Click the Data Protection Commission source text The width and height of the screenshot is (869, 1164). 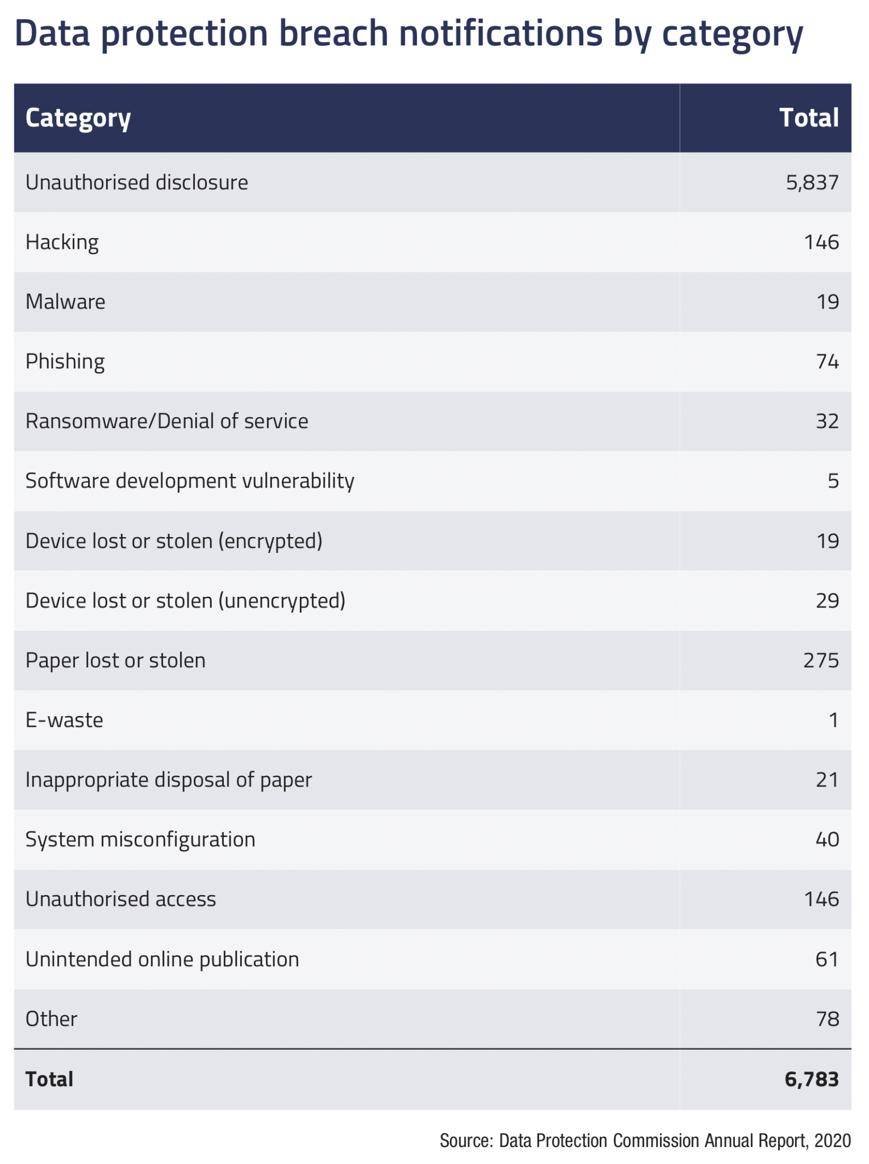tap(645, 1141)
